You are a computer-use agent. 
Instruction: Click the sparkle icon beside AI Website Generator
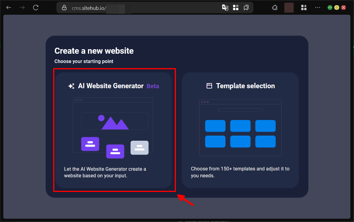tap(71, 86)
